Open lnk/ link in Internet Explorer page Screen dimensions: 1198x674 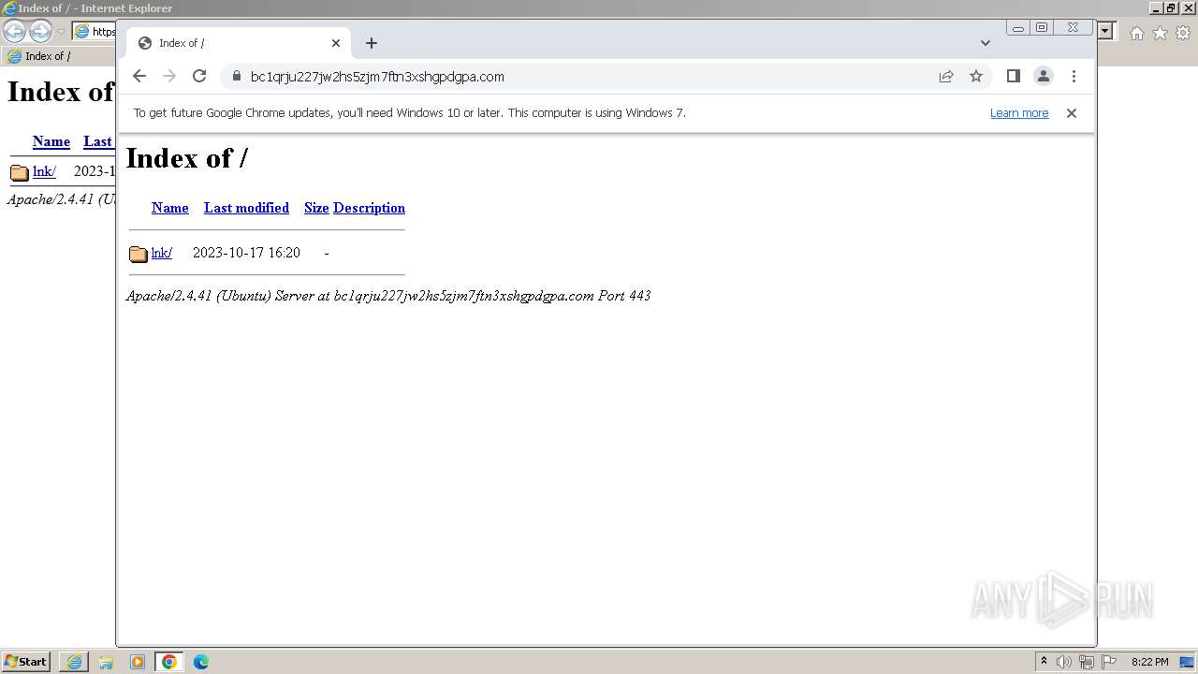pyautogui.click(x=44, y=171)
